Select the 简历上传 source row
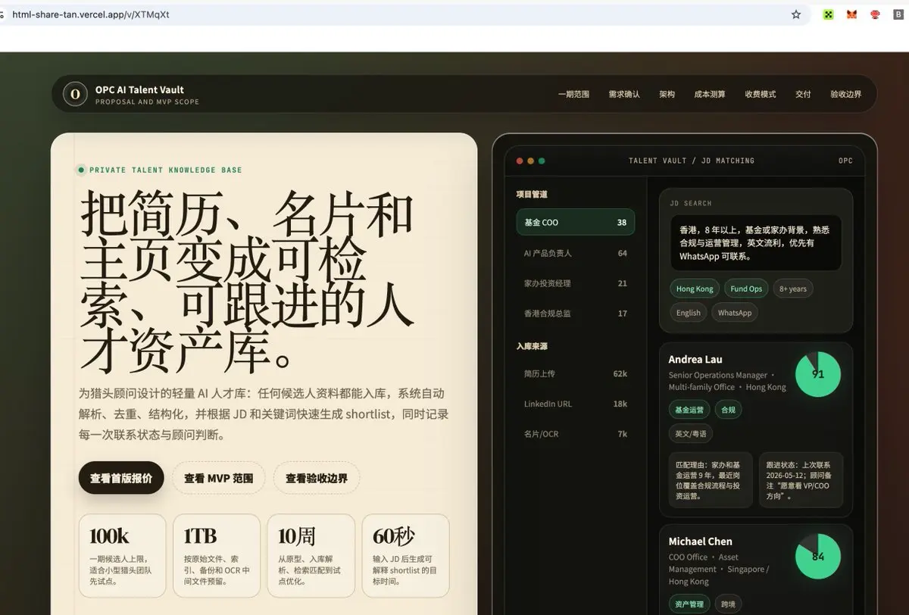The height and width of the screenshot is (615, 909). click(x=575, y=373)
